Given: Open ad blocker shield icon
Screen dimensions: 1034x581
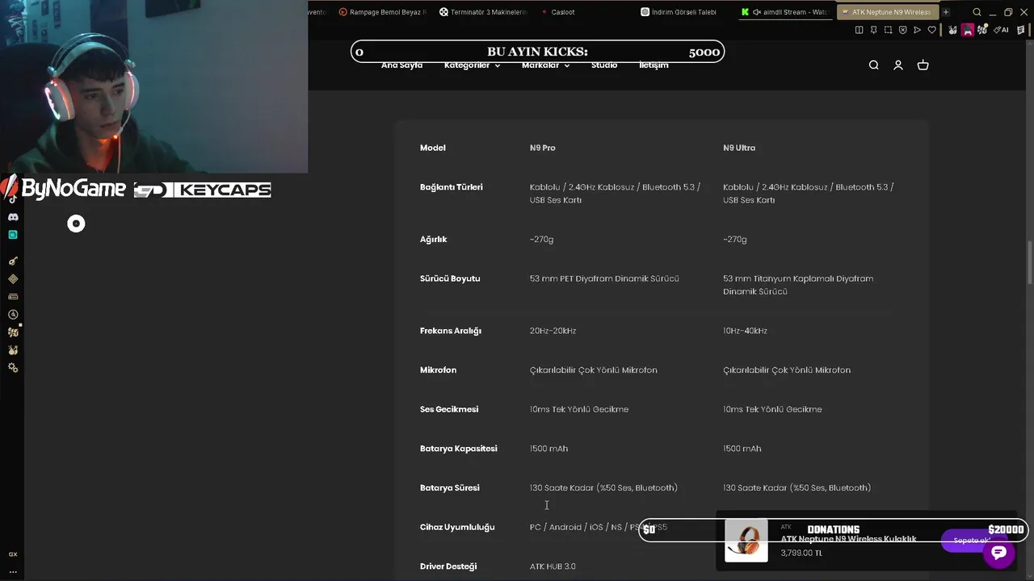Looking at the screenshot, I should (x=902, y=30).
